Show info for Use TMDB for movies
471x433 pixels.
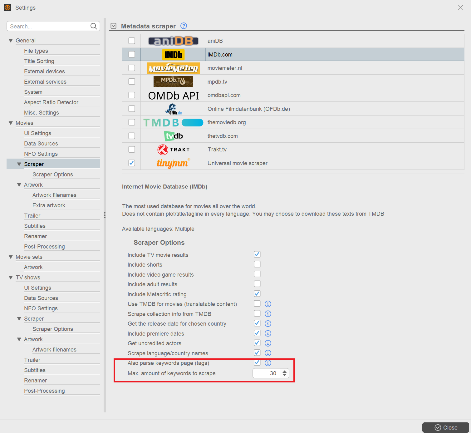(268, 304)
